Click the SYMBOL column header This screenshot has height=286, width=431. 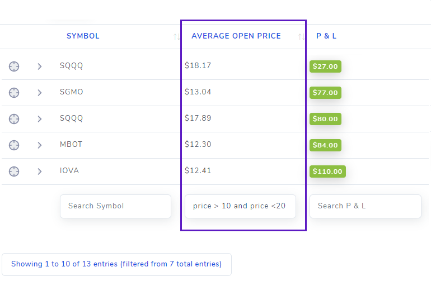coord(83,36)
